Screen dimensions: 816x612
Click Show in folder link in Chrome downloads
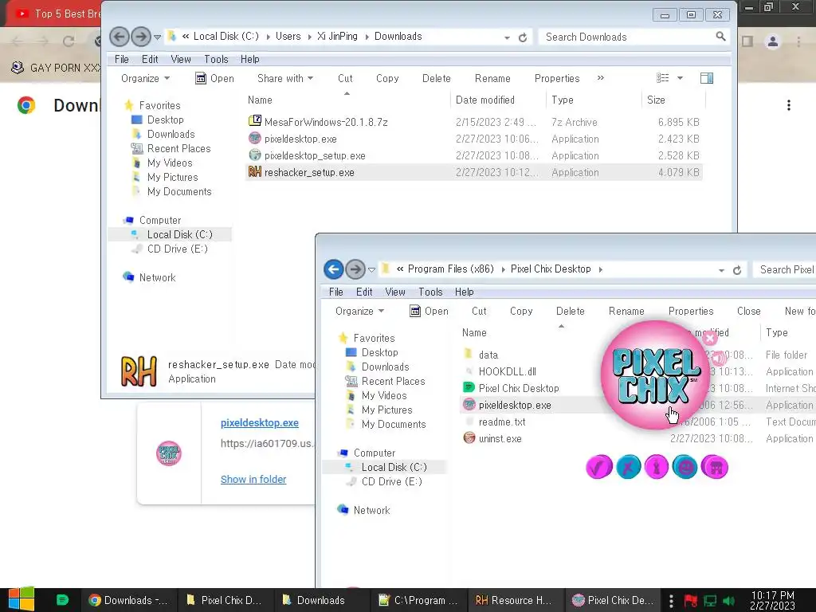coord(253,479)
